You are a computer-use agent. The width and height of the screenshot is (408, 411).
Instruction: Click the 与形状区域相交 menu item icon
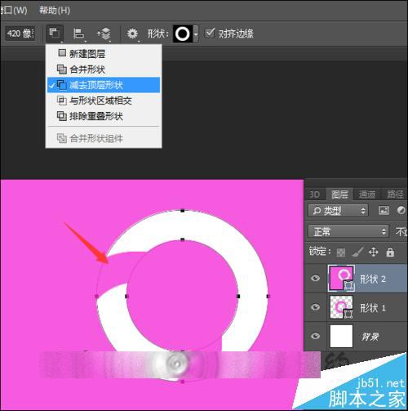[62, 101]
